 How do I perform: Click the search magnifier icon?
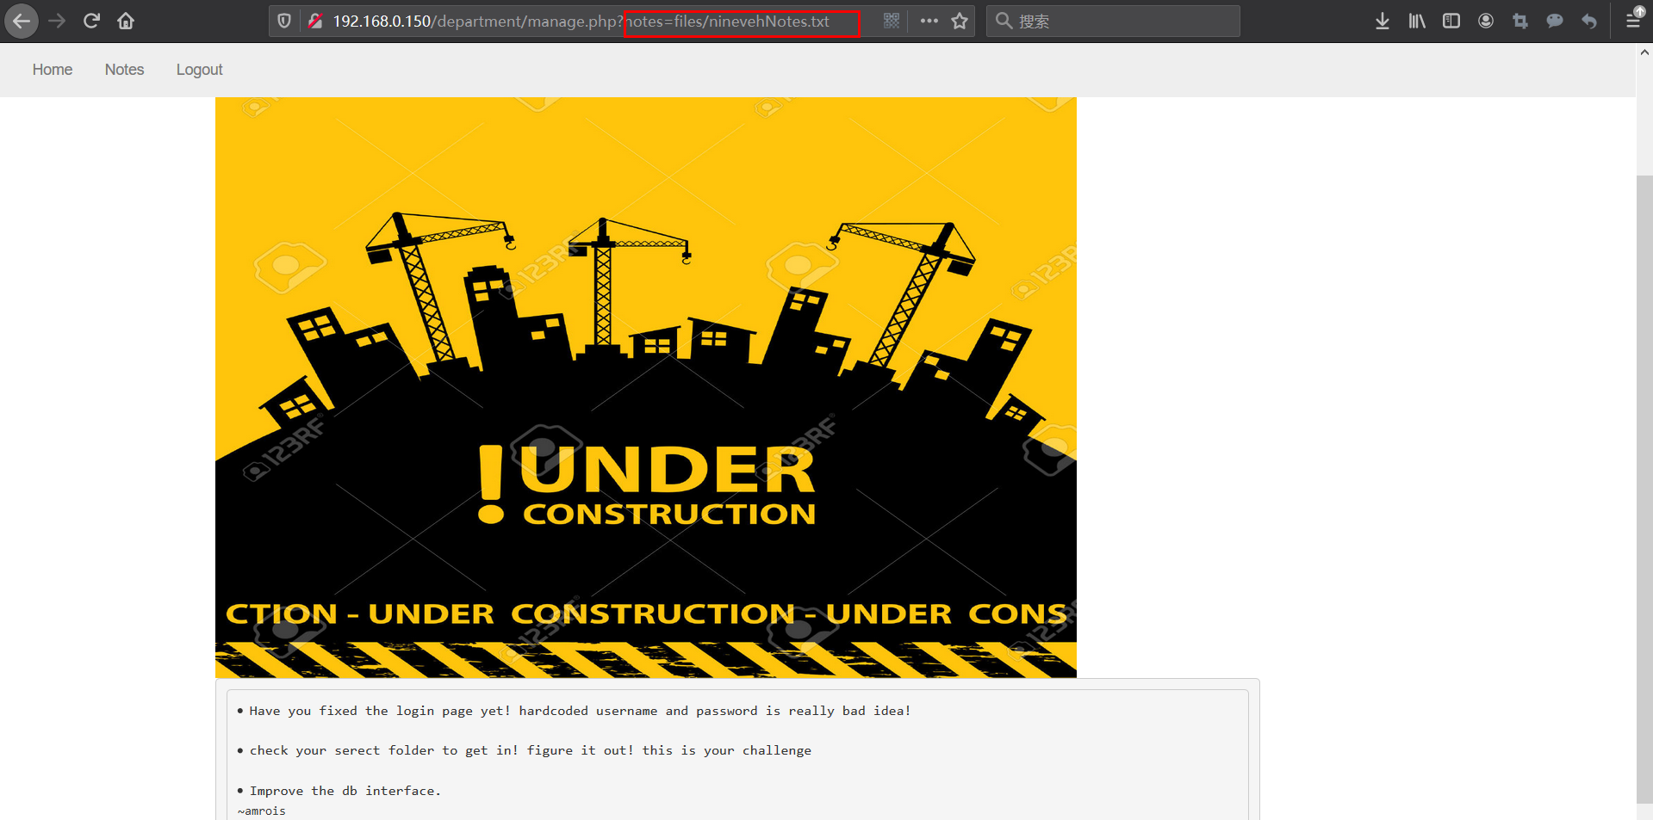point(1004,21)
